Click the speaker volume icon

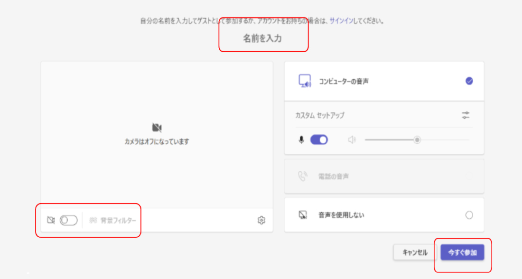[x=352, y=140]
